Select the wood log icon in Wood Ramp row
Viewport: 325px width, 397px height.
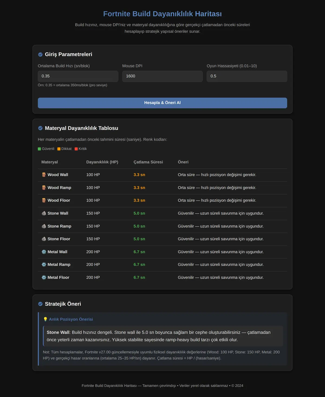coord(44,188)
